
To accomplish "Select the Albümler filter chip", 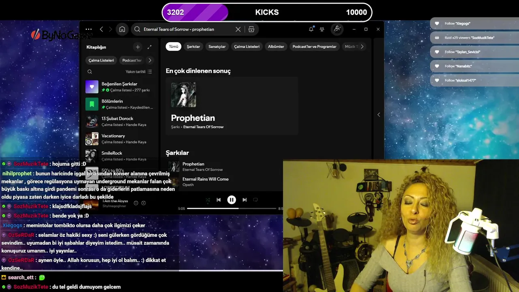I will click(x=276, y=47).
